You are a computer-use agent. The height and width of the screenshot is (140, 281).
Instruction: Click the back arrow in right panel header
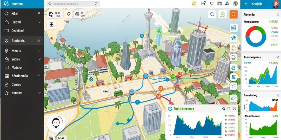tap(246, 4)
